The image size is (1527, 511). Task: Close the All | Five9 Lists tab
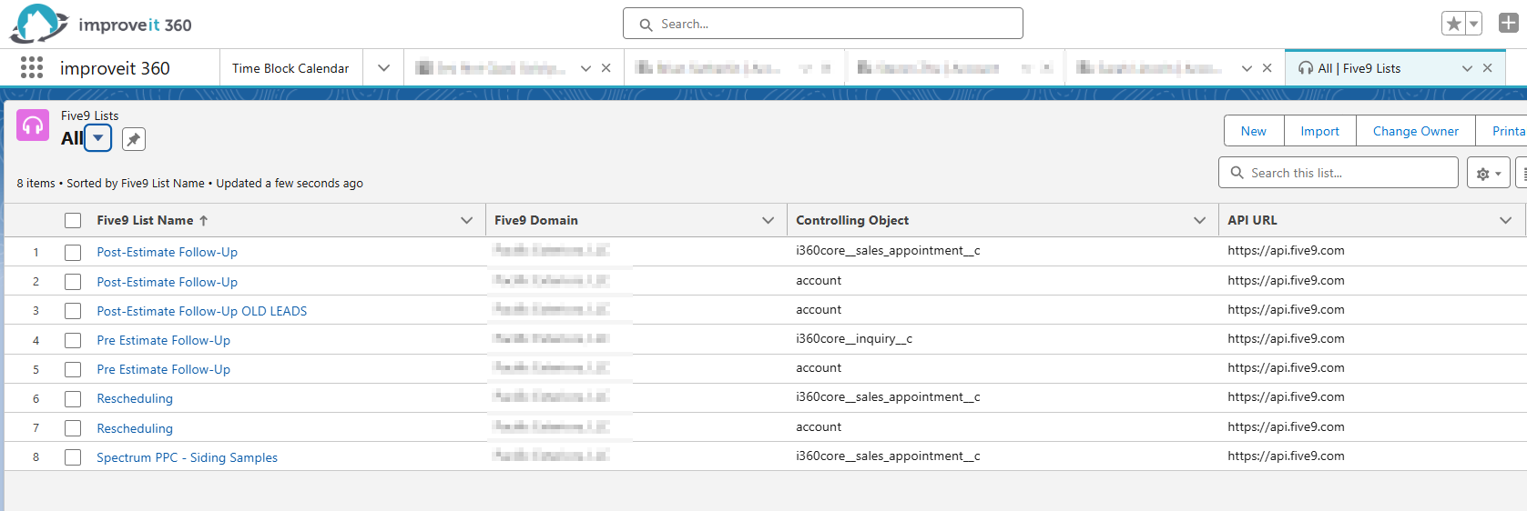[x=1487, y=68]
